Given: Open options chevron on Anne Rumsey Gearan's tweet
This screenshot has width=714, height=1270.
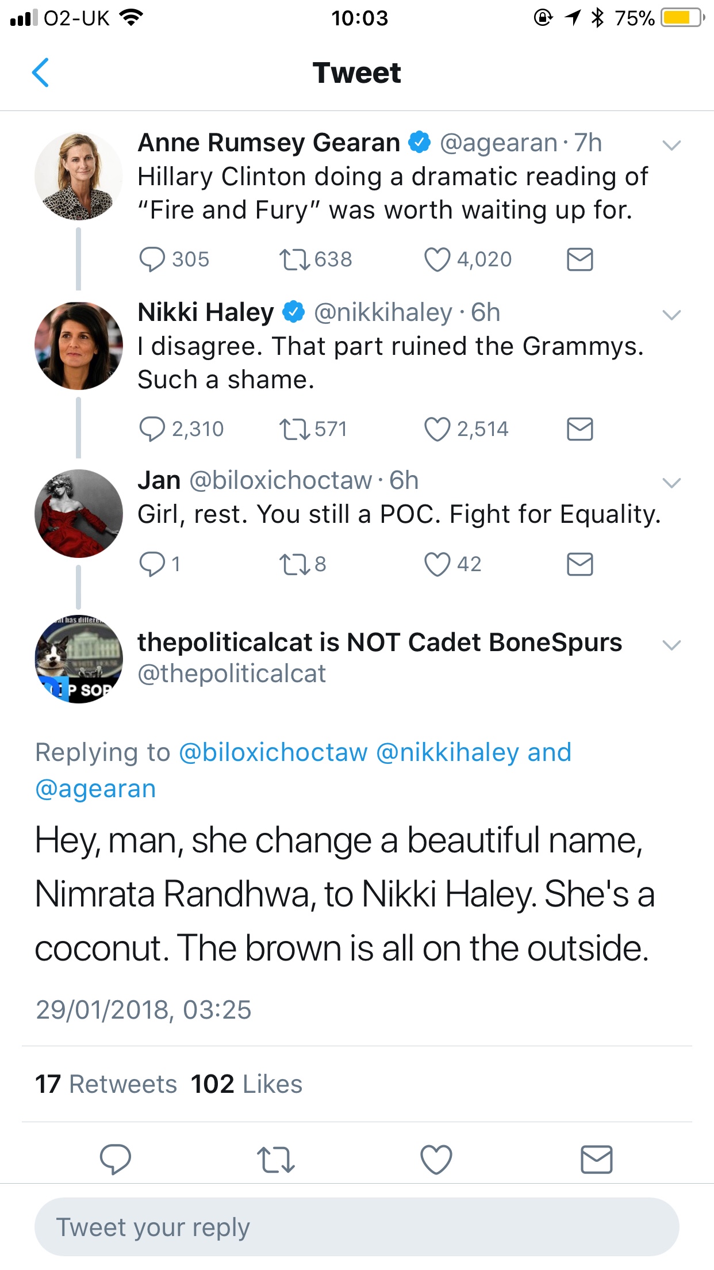Looking at the screenshot, I should (671, 145).
